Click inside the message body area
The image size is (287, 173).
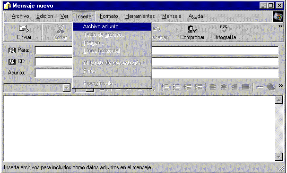click(x=139, y=128)
